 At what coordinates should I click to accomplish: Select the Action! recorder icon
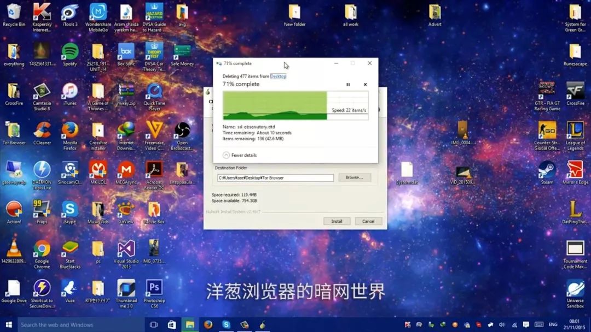tap(14, 212)
